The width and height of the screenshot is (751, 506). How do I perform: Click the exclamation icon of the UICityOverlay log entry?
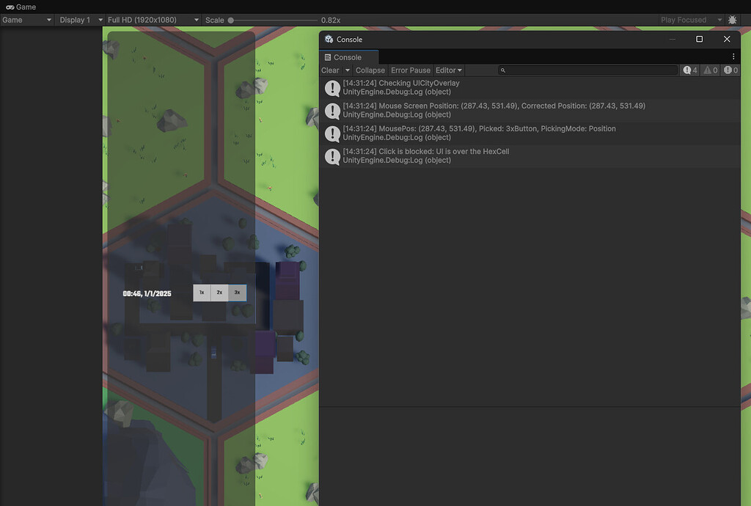tap(332, 87)
